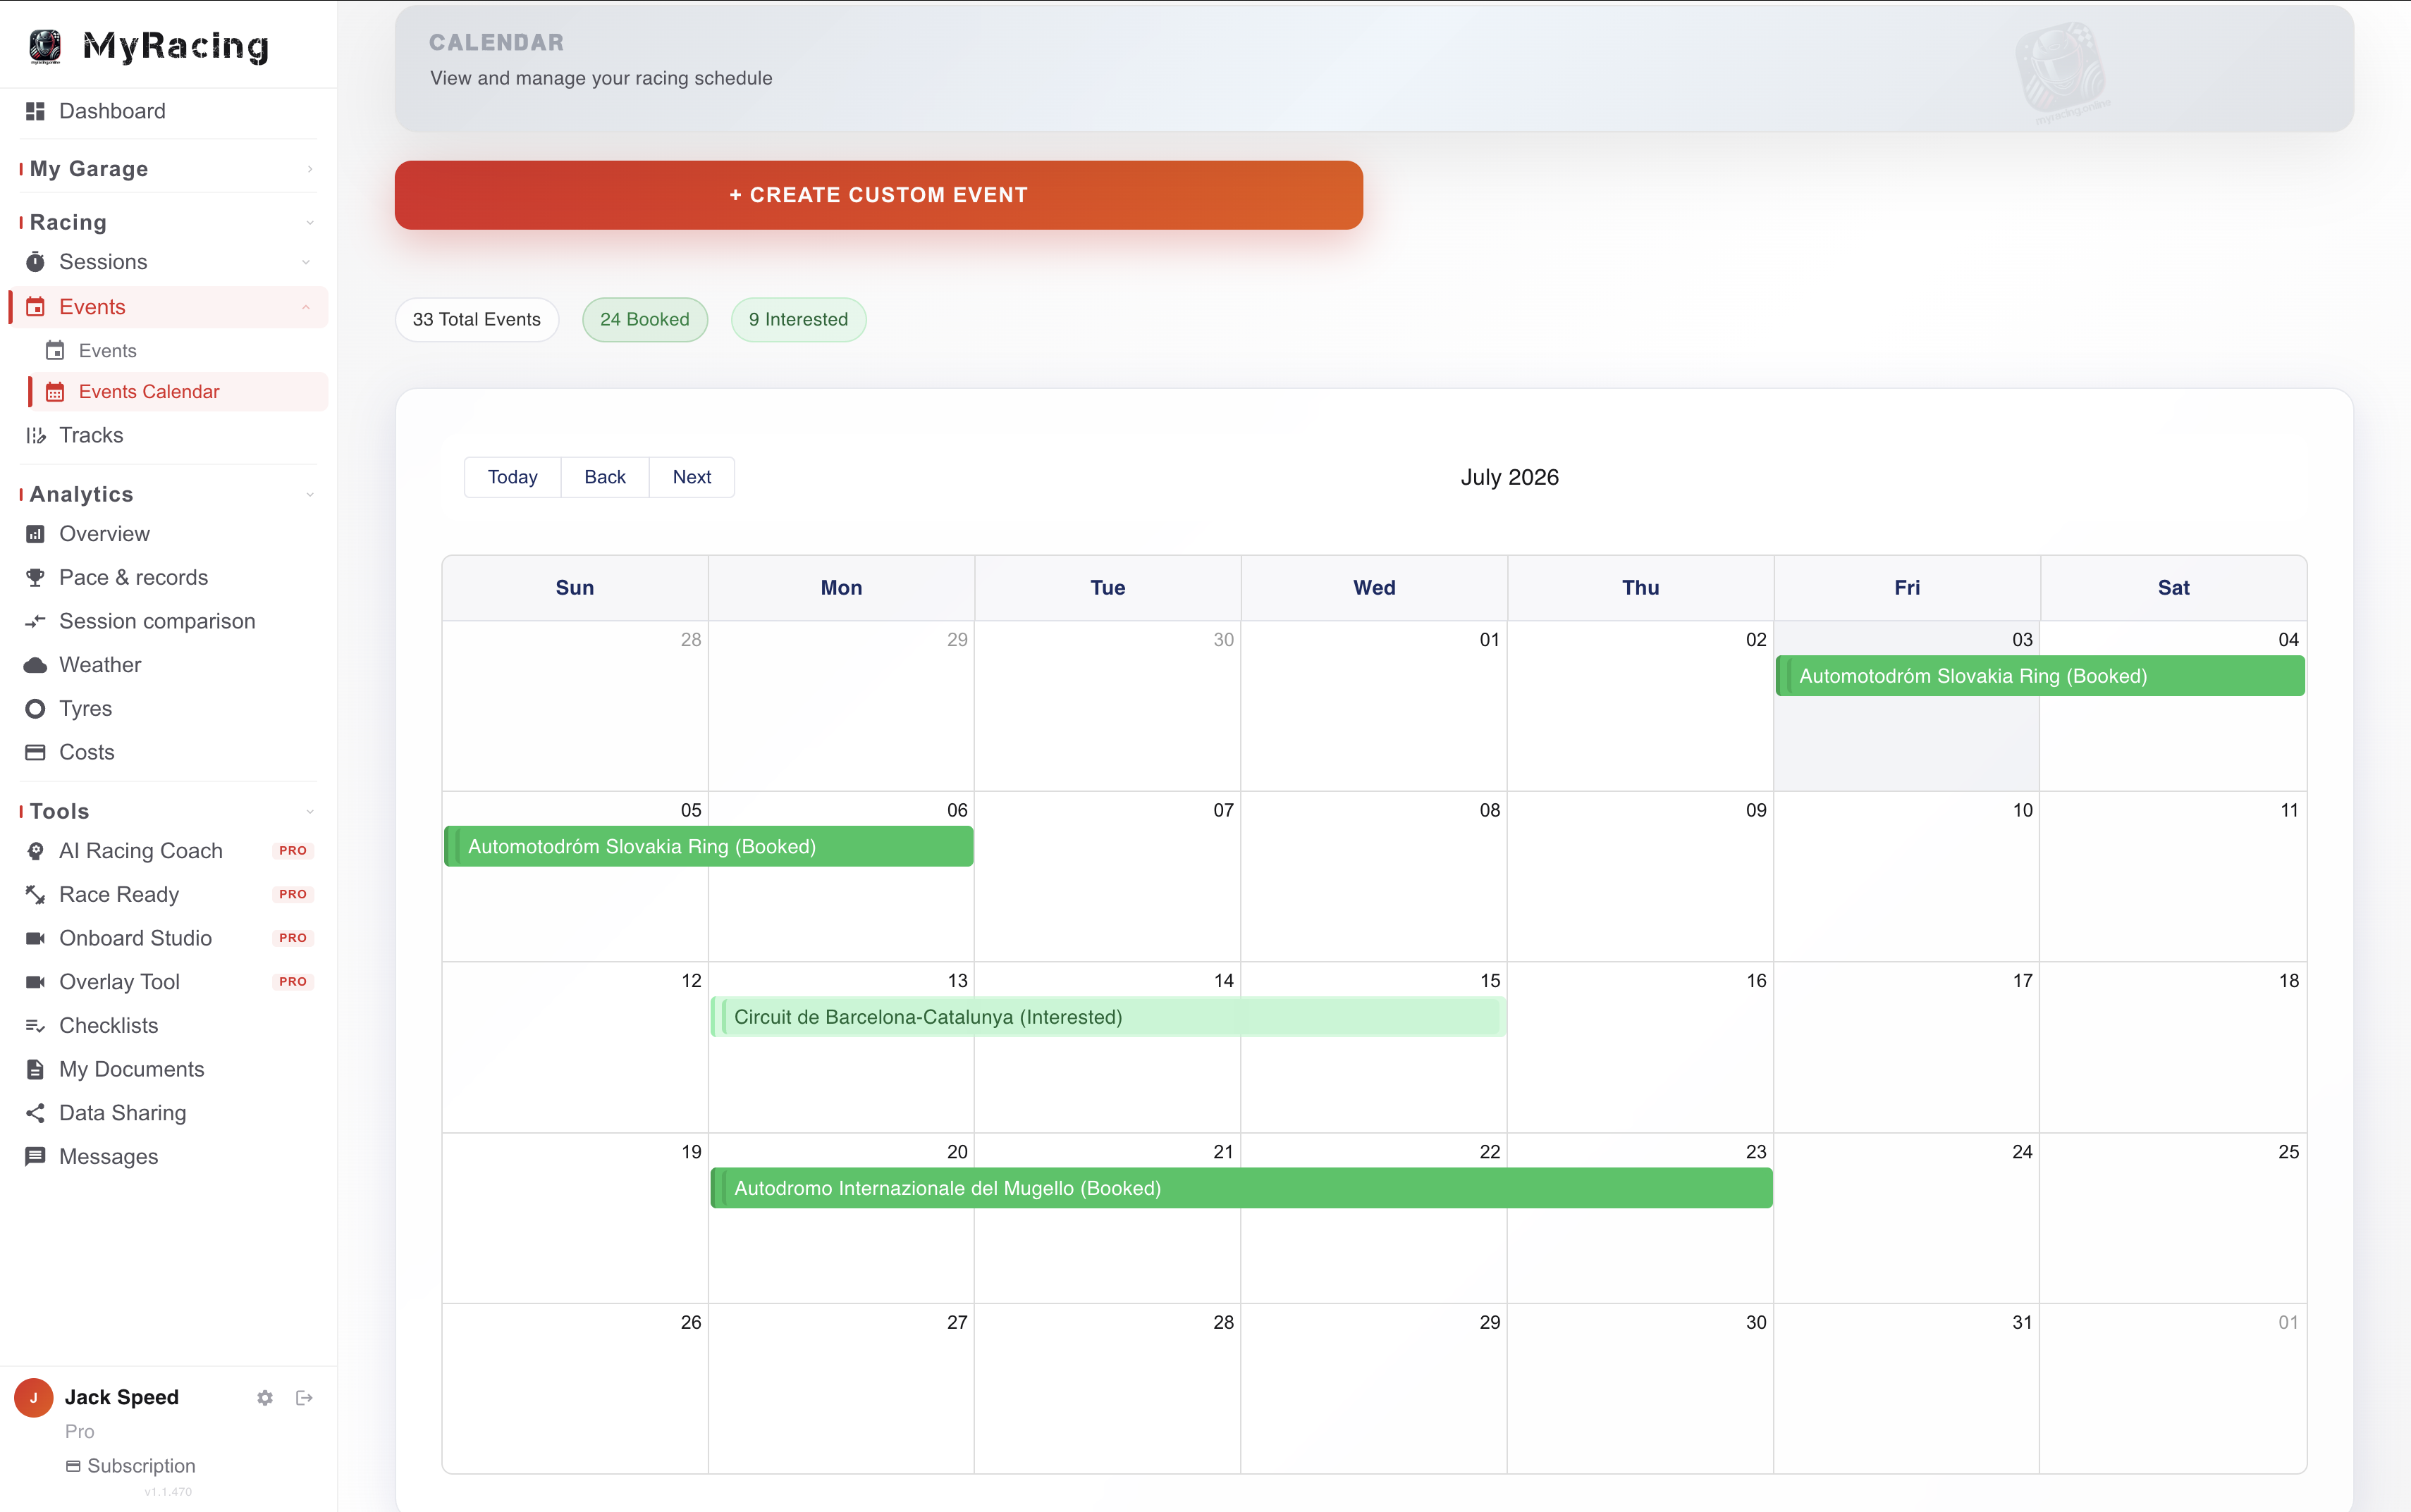Click the Sessions stopwatch icon
This screenshot has width=2411, height=1512.
tap(35, 262)
